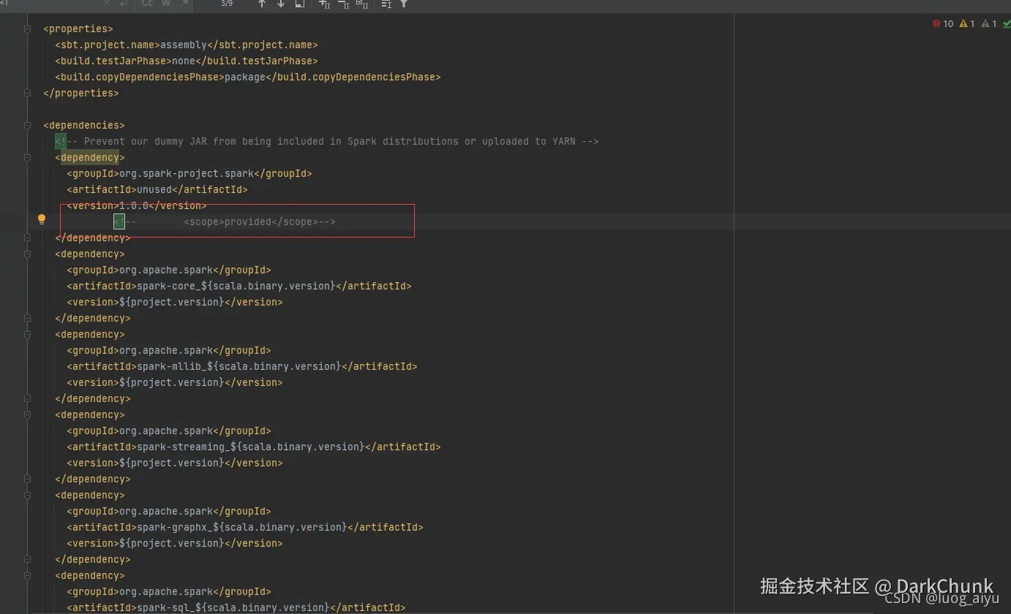Click the yellow warning indicator showing 1
The width and height of the screenshot is (1011, 614).
pos(967,24)
